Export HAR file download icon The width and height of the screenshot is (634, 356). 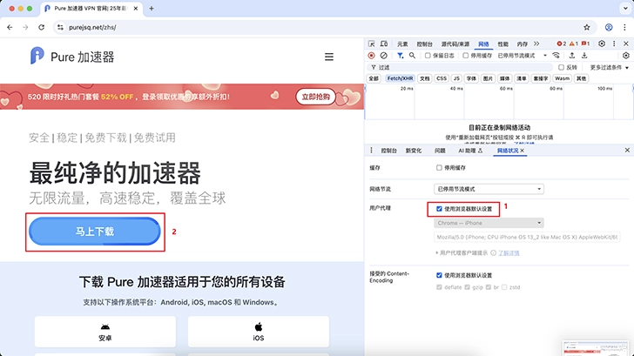click(x=584, y=56)
